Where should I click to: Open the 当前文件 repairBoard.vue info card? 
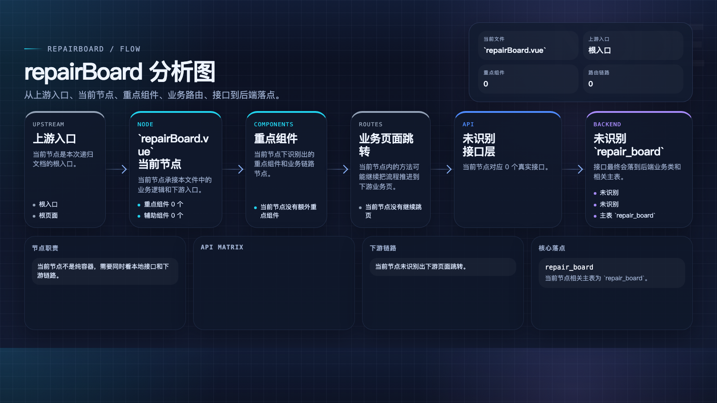[x=528, y=45]
